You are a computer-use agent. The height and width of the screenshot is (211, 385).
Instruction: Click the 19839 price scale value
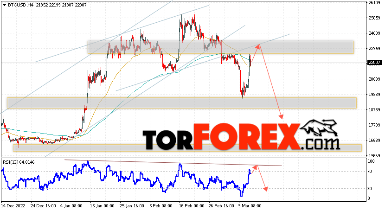tap(374, 95)
